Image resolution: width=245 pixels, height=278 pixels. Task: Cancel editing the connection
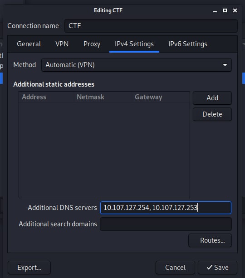pos(175,268)
